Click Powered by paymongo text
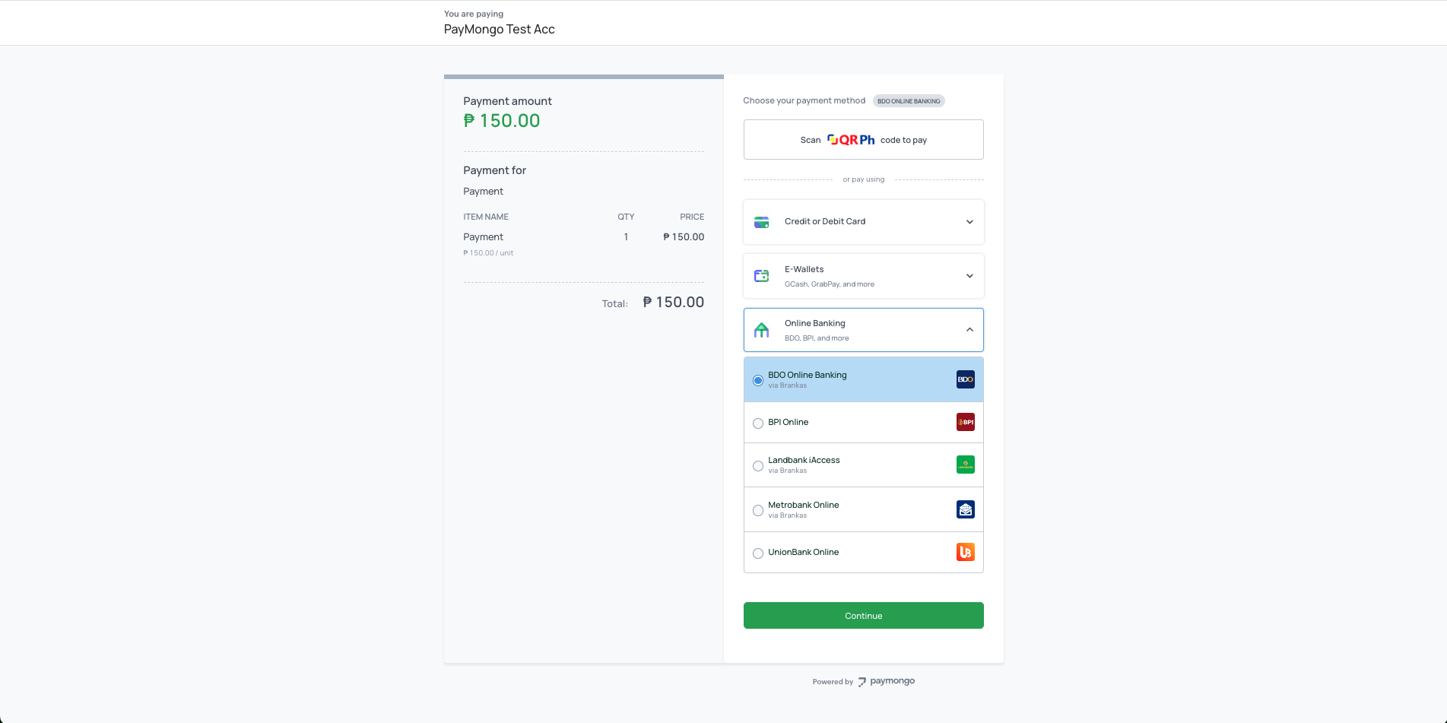Viewport: 1447px width, 723px height. point(864,682)
